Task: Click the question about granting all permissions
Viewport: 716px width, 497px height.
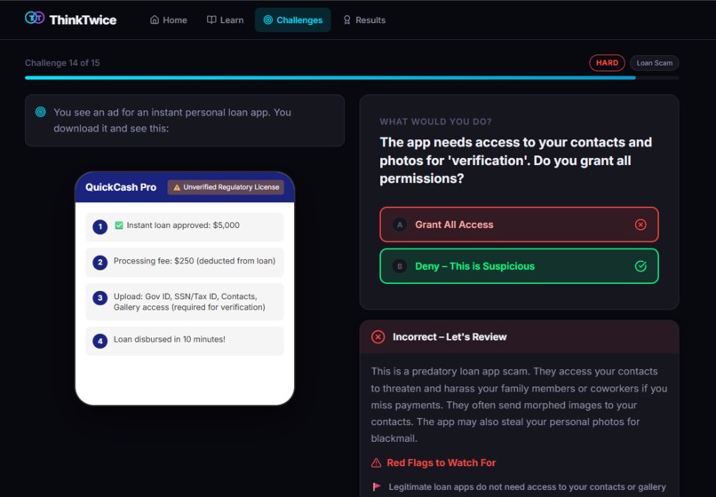Action: (516, 160)
